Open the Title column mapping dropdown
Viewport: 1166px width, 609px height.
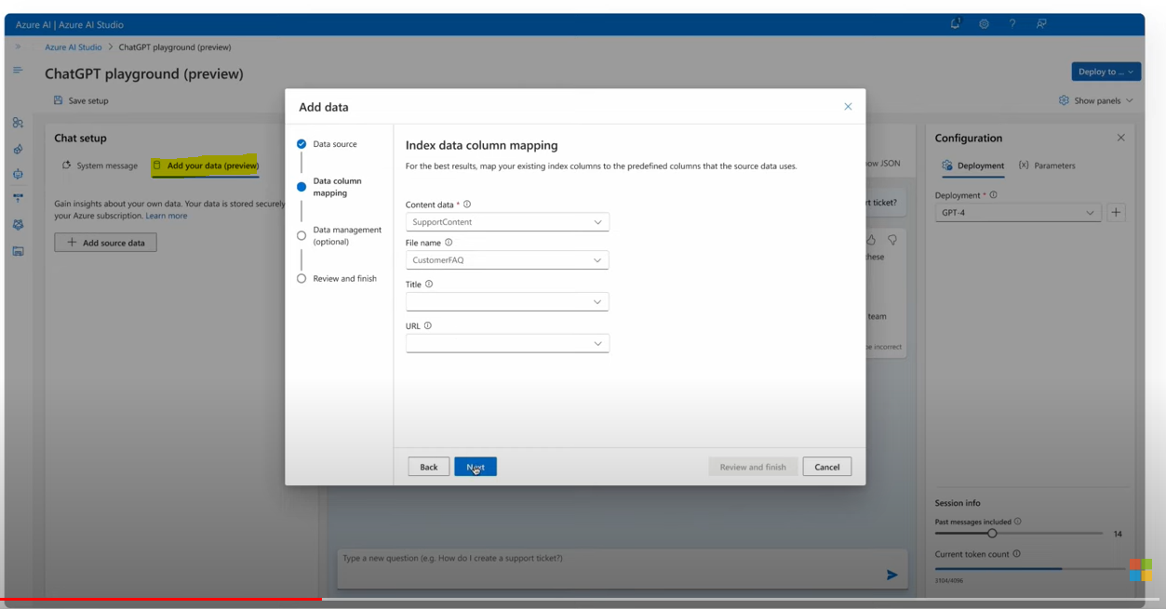(506, 301)
